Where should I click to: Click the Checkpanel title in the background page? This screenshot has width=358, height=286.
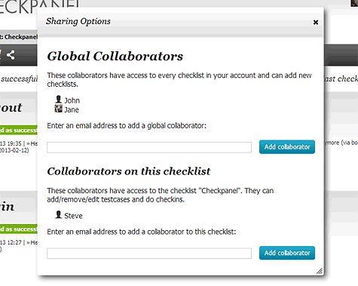coord(21,37)
